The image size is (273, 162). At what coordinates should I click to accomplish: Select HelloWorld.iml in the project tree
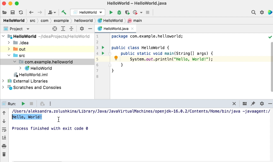(x=33, y=75)
